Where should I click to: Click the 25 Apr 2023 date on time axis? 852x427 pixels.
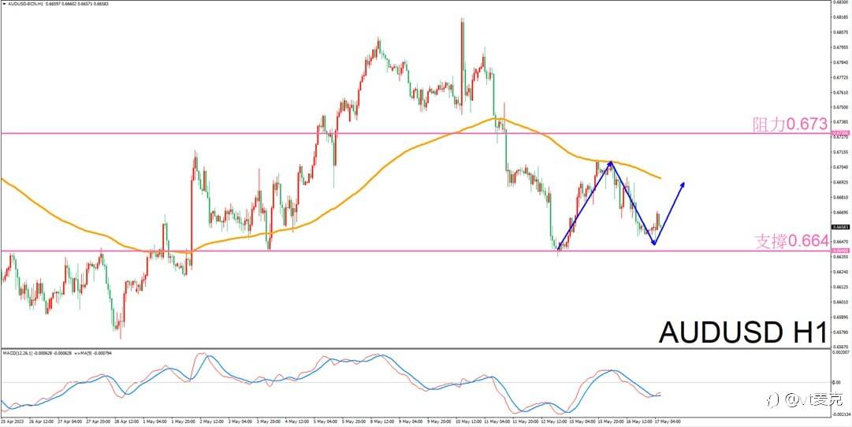tap(12, 421)
